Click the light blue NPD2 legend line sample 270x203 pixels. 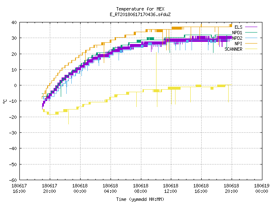251,38
